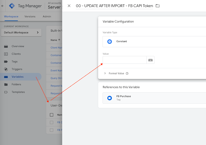
Task: Click the insert variable brick icon
Action: click(150, 60)
